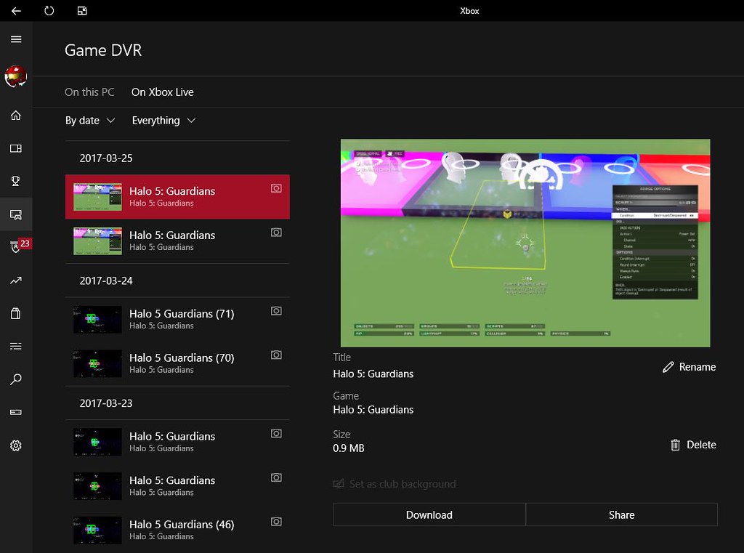The height and width of the screenshot is (553, 744).
Task: Click screenshot icon on Halo 5 Guardians (71)
Action: (x=276, y=311)
